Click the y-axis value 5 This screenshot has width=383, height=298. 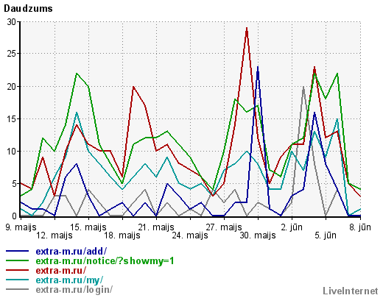coord(14,184)
